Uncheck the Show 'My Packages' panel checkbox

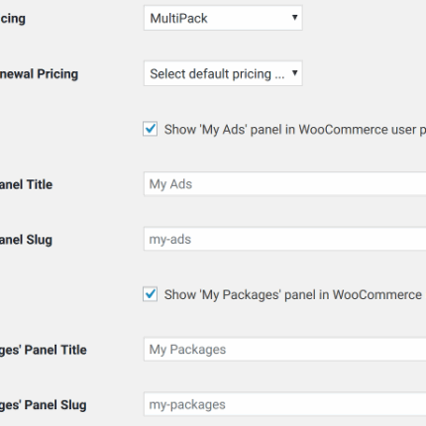tap(151, 294)
